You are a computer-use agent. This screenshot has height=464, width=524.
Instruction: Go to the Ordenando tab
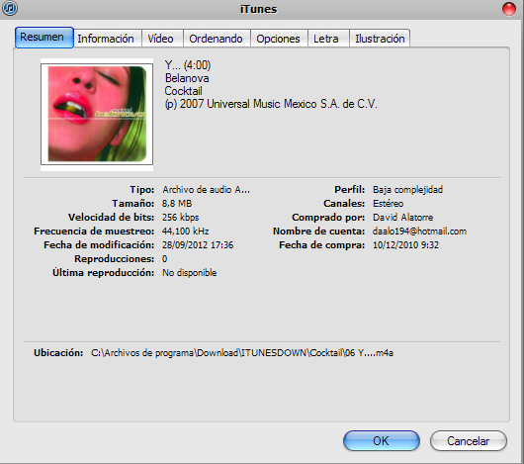(217, 39)
